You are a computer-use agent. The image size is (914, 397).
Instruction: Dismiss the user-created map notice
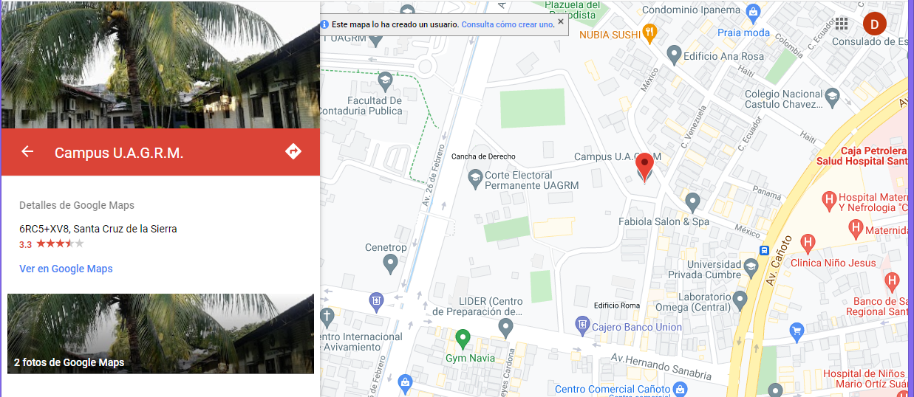point(561,21)
